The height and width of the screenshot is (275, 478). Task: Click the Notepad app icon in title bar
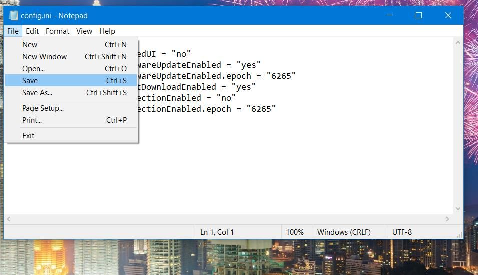(x=13, y=15)
